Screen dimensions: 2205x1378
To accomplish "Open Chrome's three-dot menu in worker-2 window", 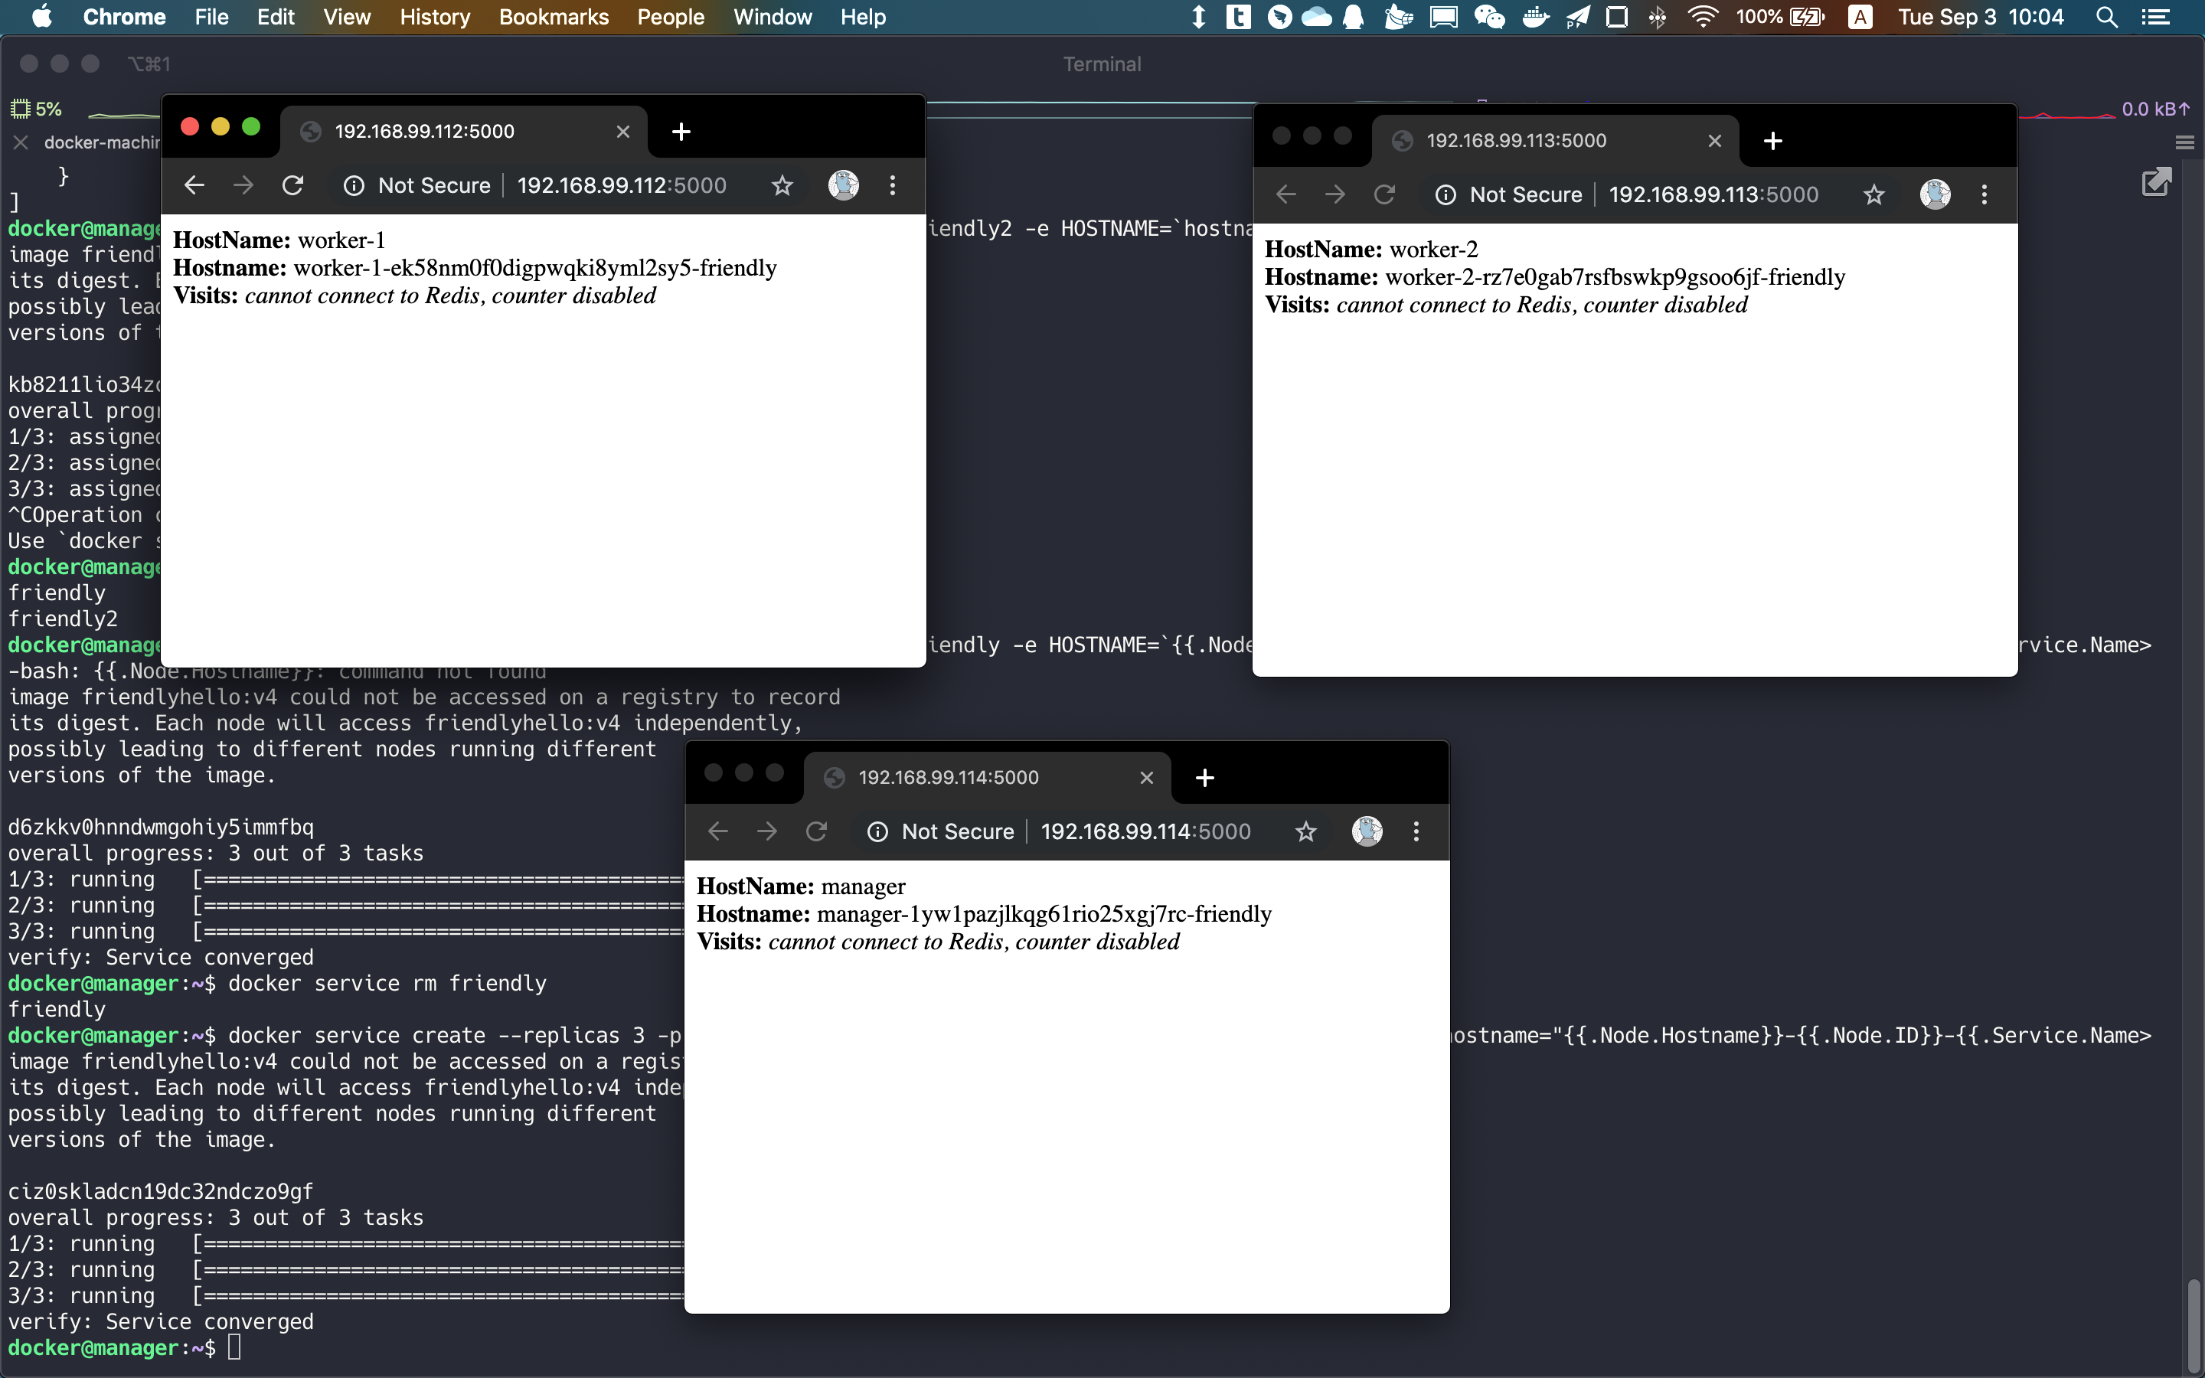I will coord(1984,193).
